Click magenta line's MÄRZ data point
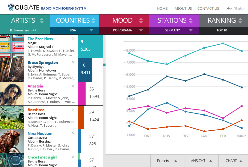The width and height of the screenshot is (248, 167). (x=242, y=106)
